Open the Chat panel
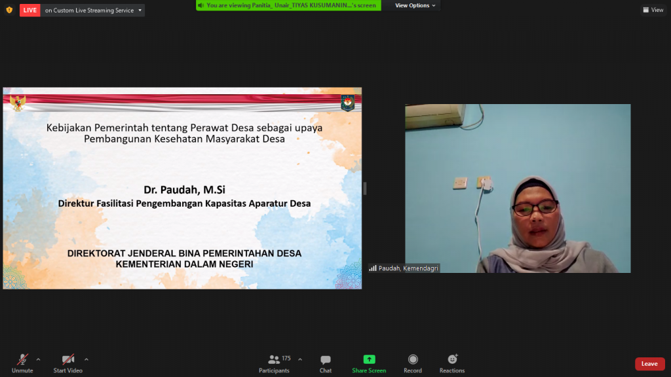The image size is (671, 377). click(326, 359)
